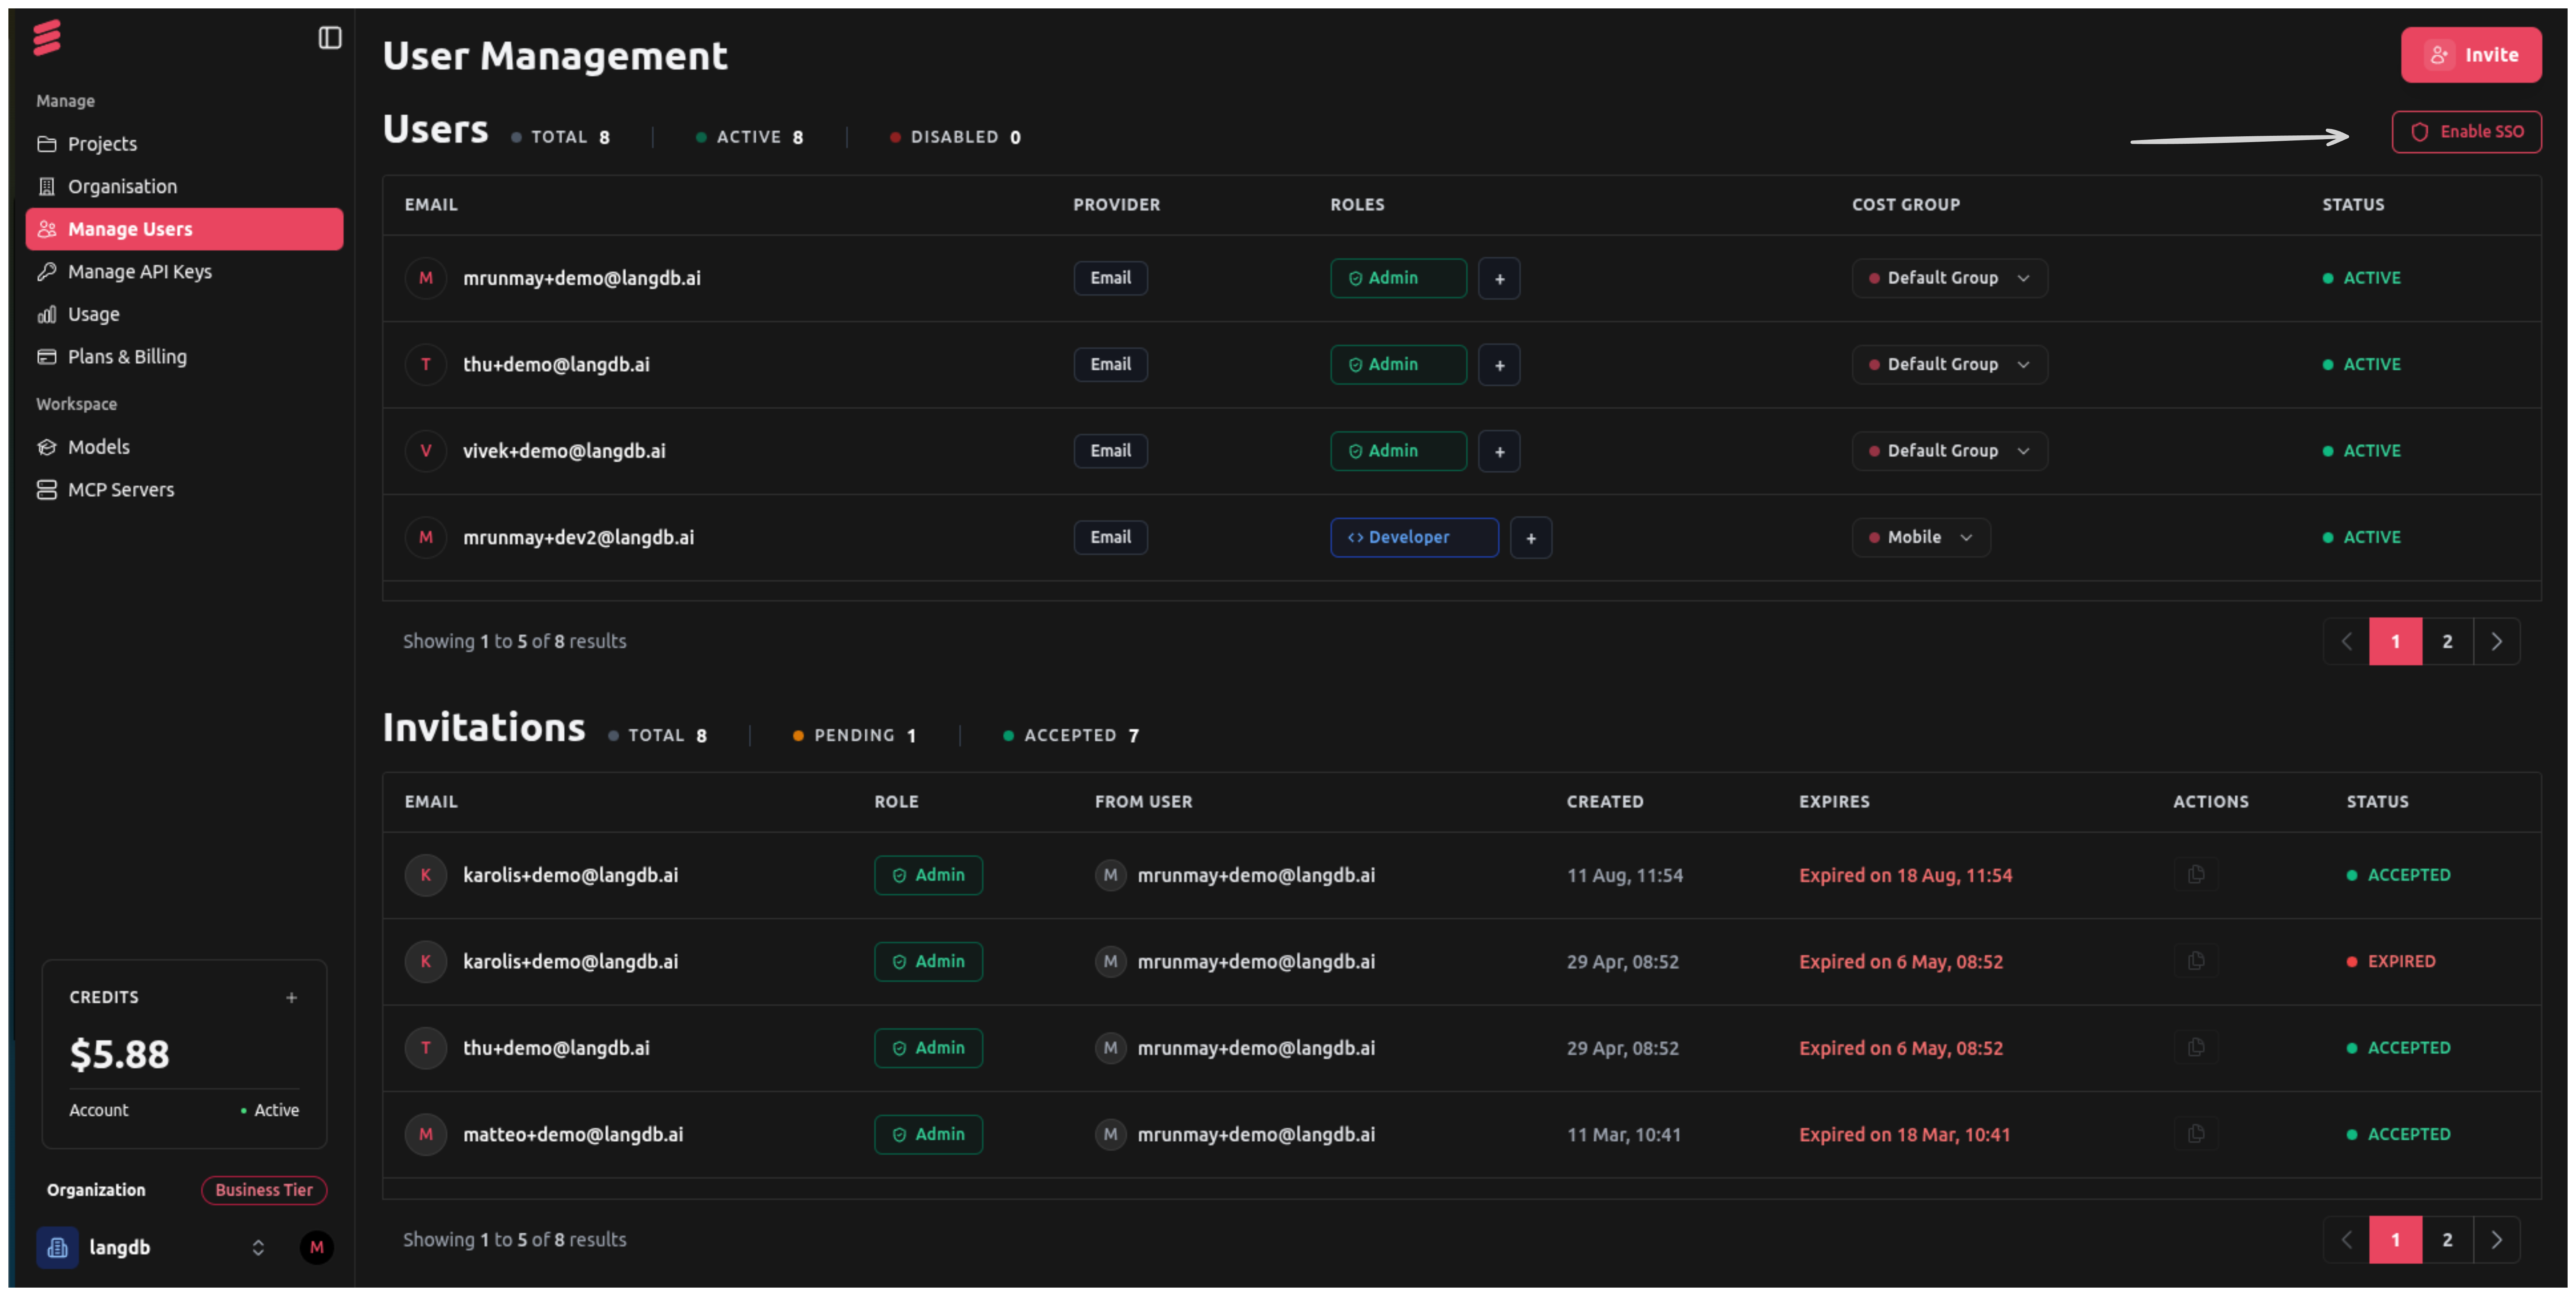The image size is (2576, 1296).
Task: Click the LangDB logo icon
Action: 47,38
